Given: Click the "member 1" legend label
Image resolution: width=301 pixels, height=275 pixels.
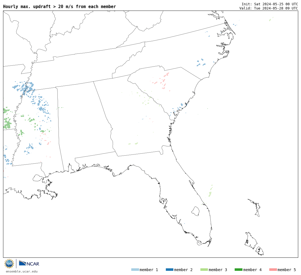Looking at the screenshot, I should tap(149, 270).
